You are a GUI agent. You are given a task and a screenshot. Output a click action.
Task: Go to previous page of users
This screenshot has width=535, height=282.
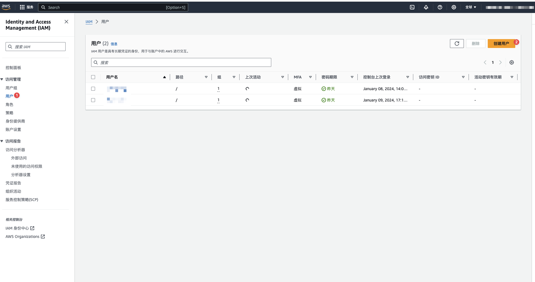pos(485,62)
